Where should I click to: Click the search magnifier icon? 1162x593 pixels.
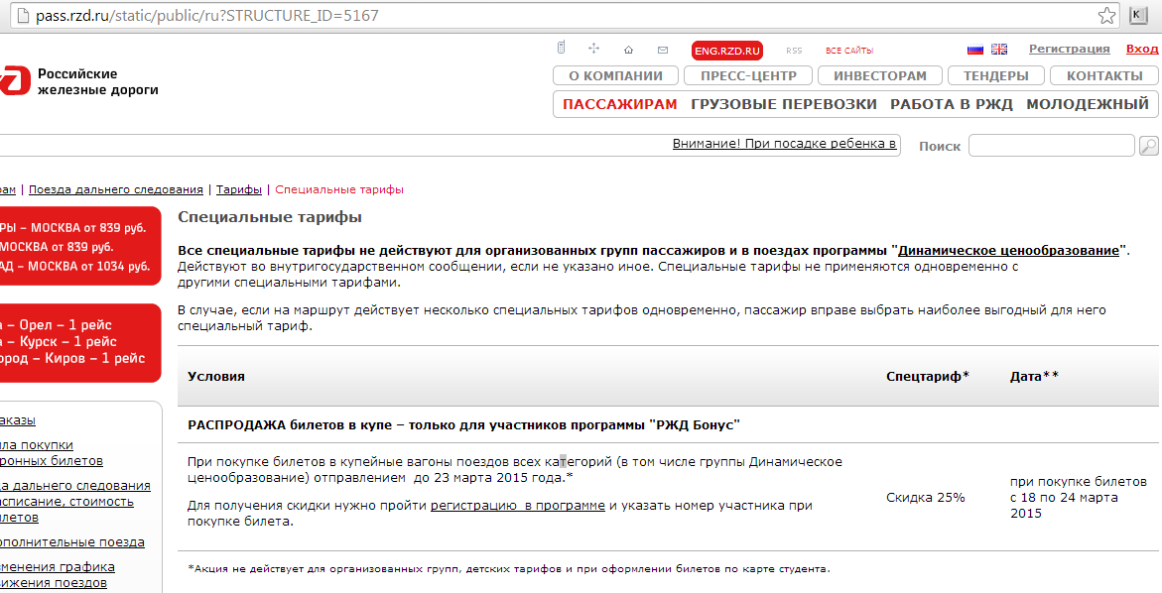pos(1148,146)
